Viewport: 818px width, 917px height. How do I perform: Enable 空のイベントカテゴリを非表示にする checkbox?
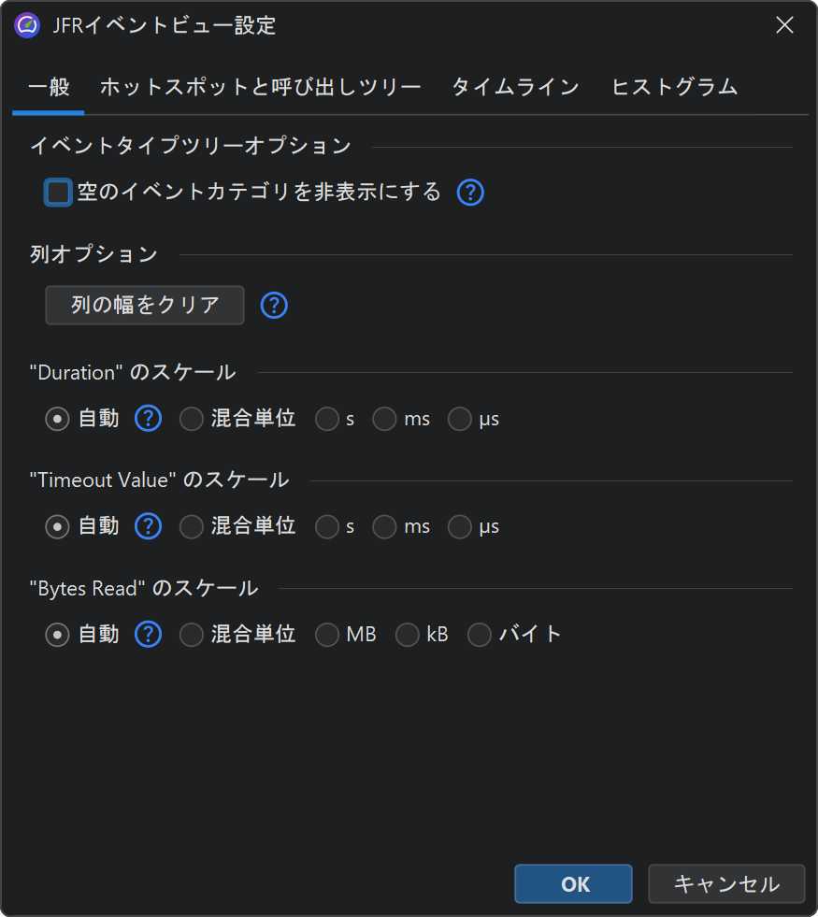[58, 193]
